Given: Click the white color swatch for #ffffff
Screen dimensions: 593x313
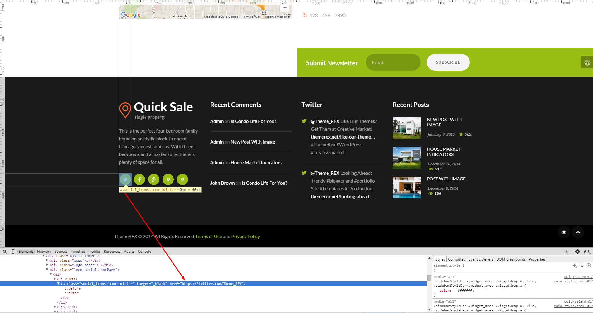Looking at the screenshot, I should 455,291.
